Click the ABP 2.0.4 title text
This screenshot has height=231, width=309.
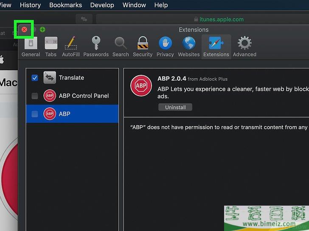tap(171, 79)
